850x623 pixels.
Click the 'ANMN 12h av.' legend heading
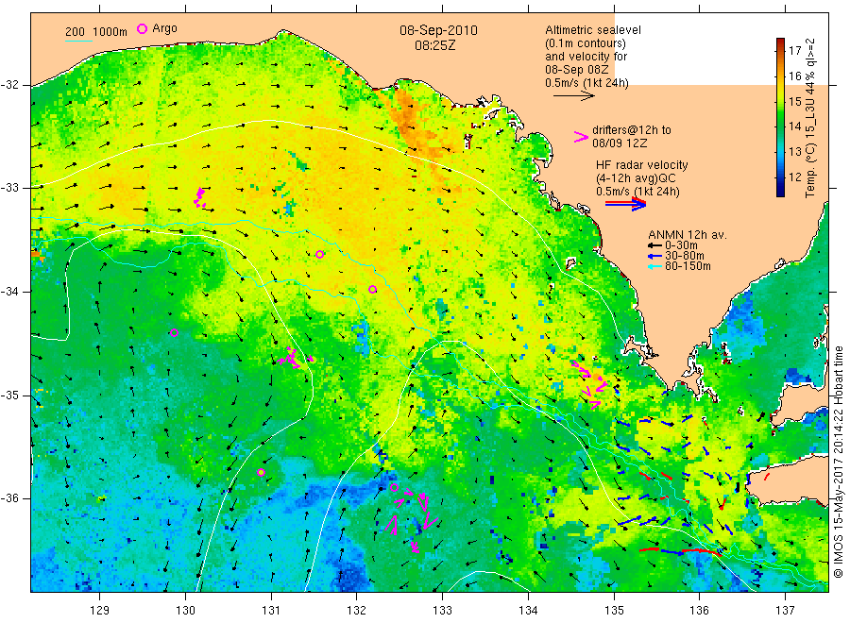688,235
